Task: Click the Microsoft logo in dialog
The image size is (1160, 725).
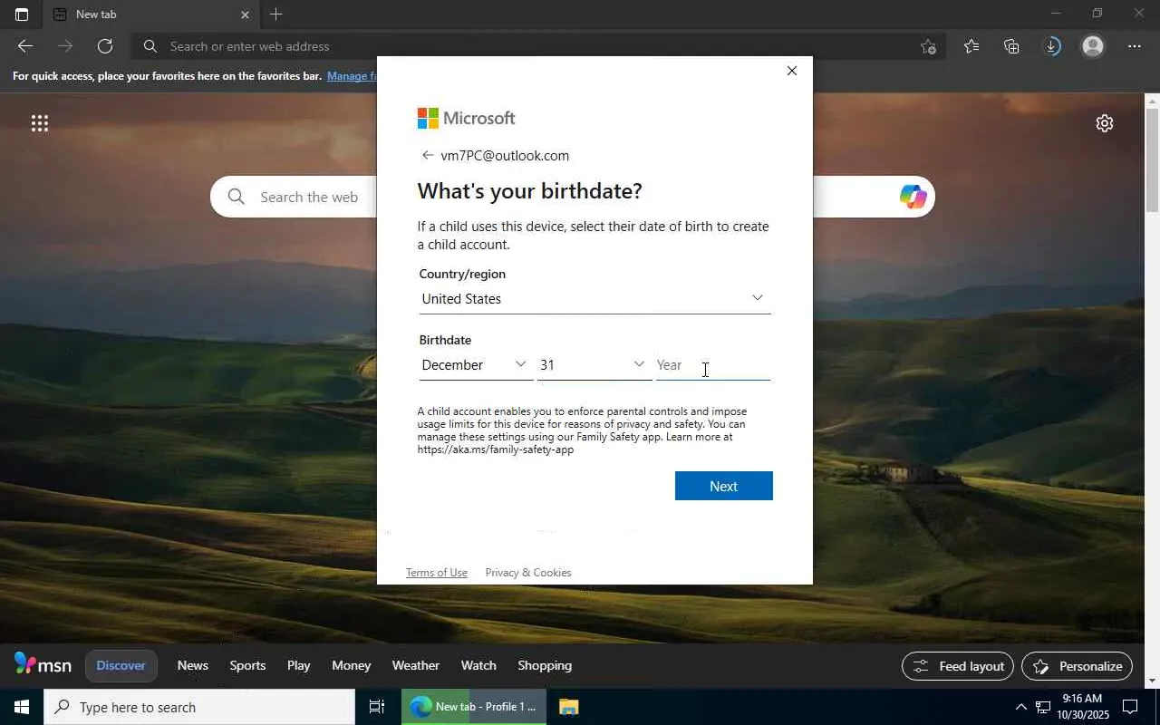Action: (466, 118)
